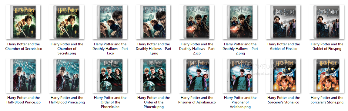Screen dimensions: 348x111
Task: Choose the Sorcerer's Stone.png icon
Action: click(x=327, y=76)
